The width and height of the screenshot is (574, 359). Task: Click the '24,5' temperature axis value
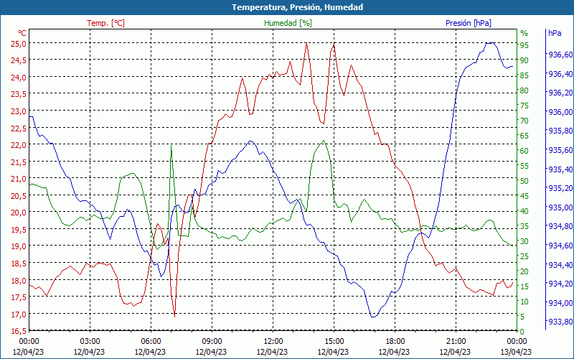[x=18, y=60]
